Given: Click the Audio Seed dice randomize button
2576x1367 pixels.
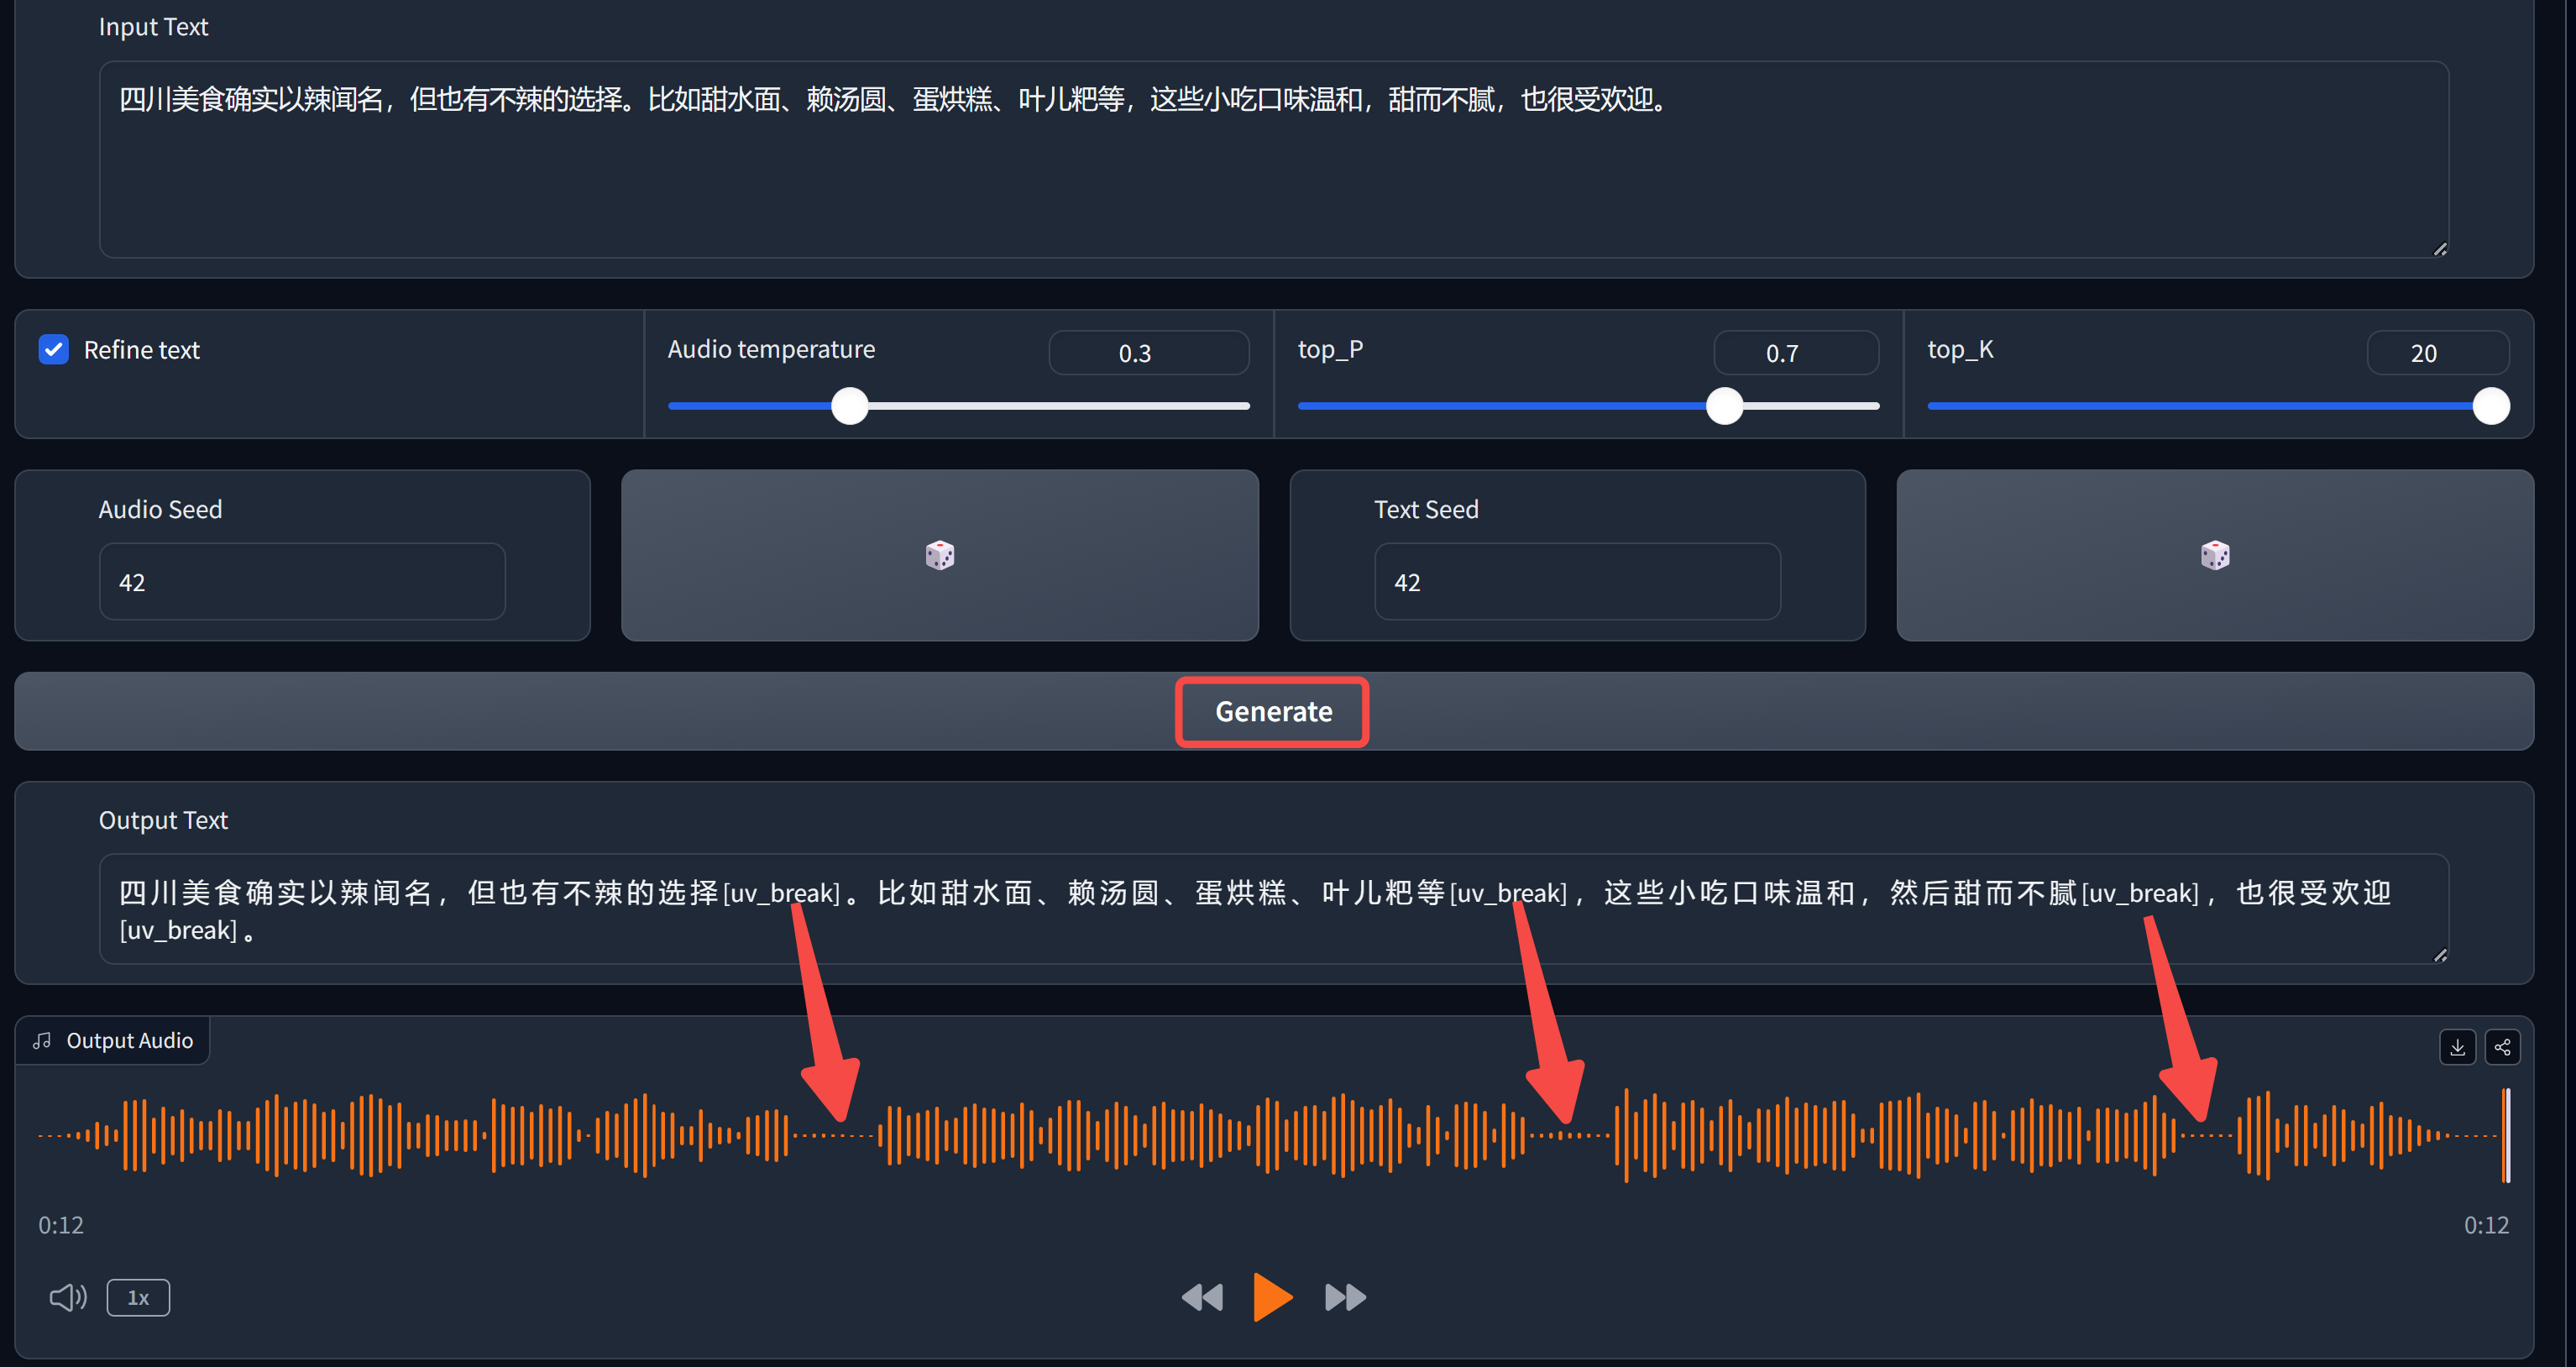Looking at the screenshot, I should (x=939, y=555).
